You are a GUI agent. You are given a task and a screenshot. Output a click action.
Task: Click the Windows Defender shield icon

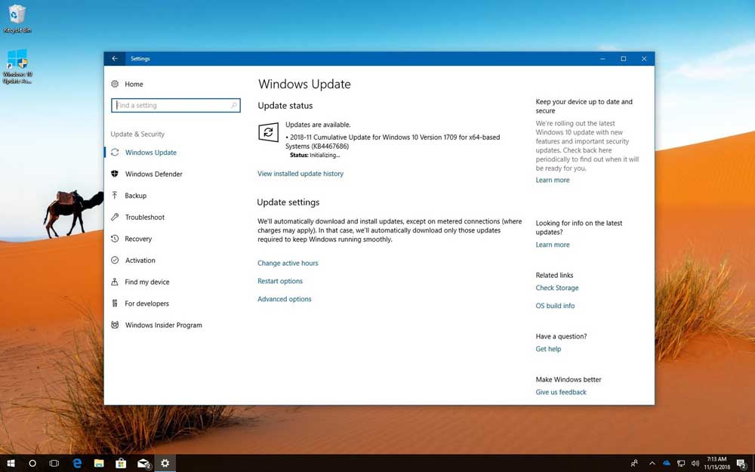tap(115, 174)
